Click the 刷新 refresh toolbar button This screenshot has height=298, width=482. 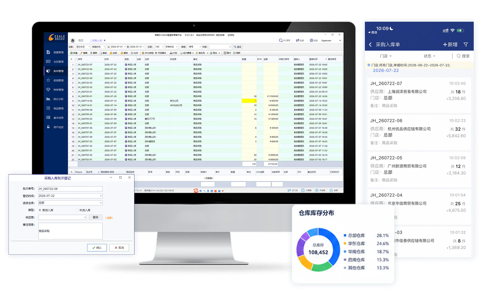tap(237, 53)
